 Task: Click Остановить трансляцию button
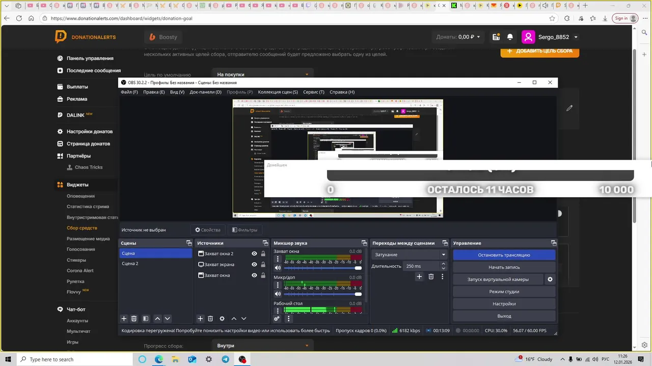504,255
